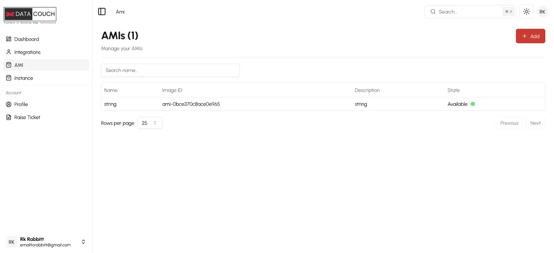Click Rk Rabbitt user name
Screen dimensions: 554x253
[x=32, y=239]
